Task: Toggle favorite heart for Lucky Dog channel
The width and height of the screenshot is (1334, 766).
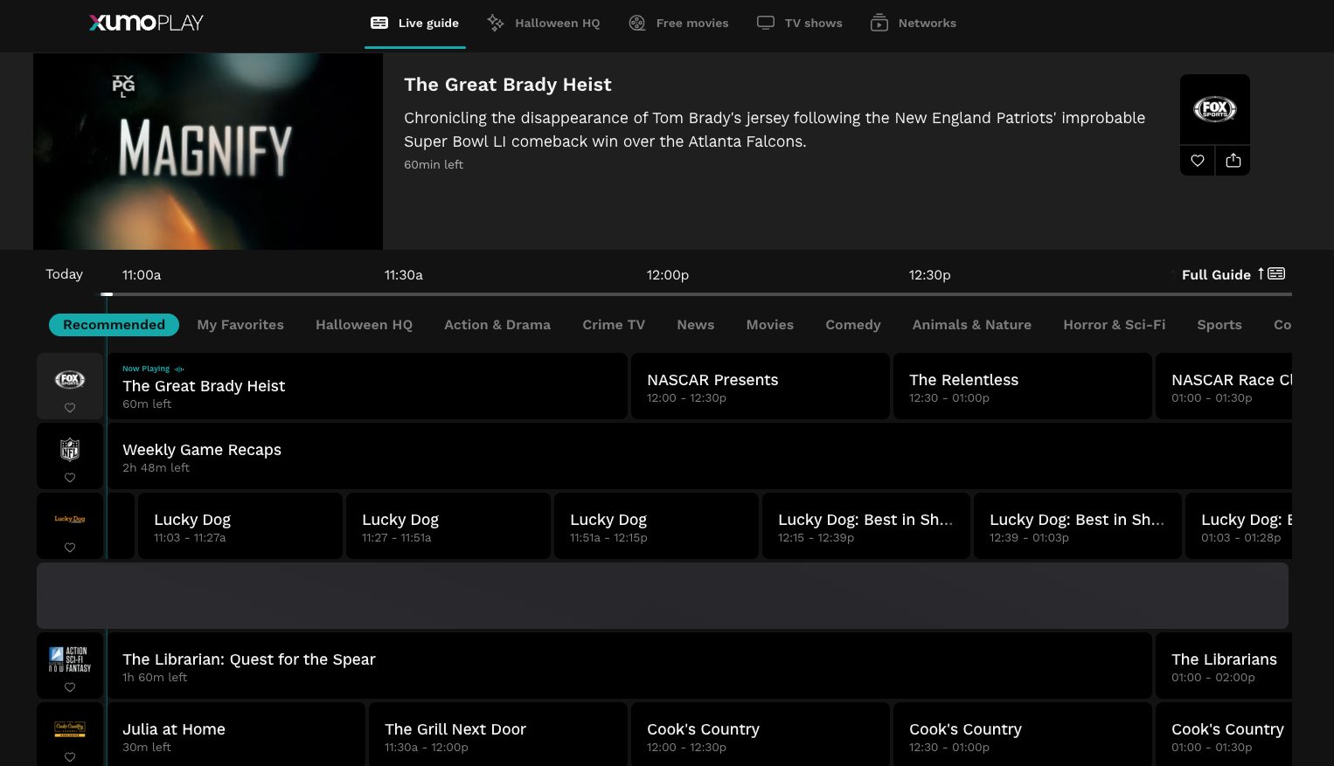Action: pos(70,548)
